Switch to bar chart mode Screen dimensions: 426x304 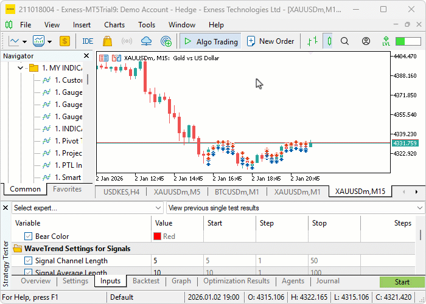tap(313, 41)
